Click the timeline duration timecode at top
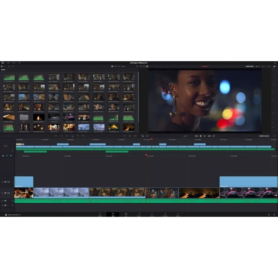Screen dimensions: 278x278 (x=249, y=66)
